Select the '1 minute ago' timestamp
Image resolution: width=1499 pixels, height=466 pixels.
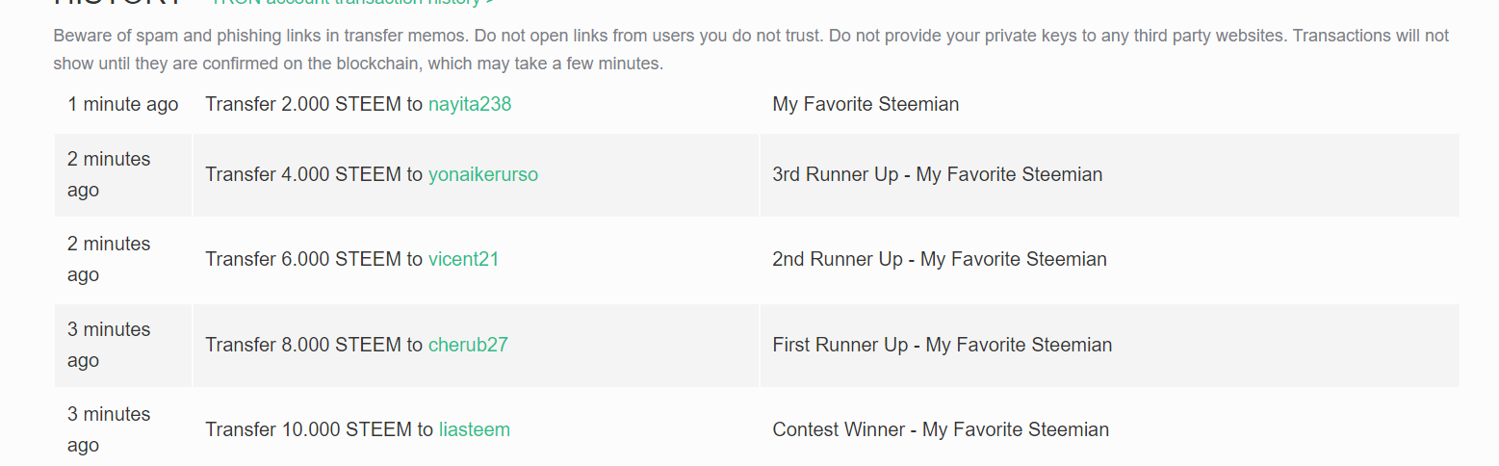[123, 104]
